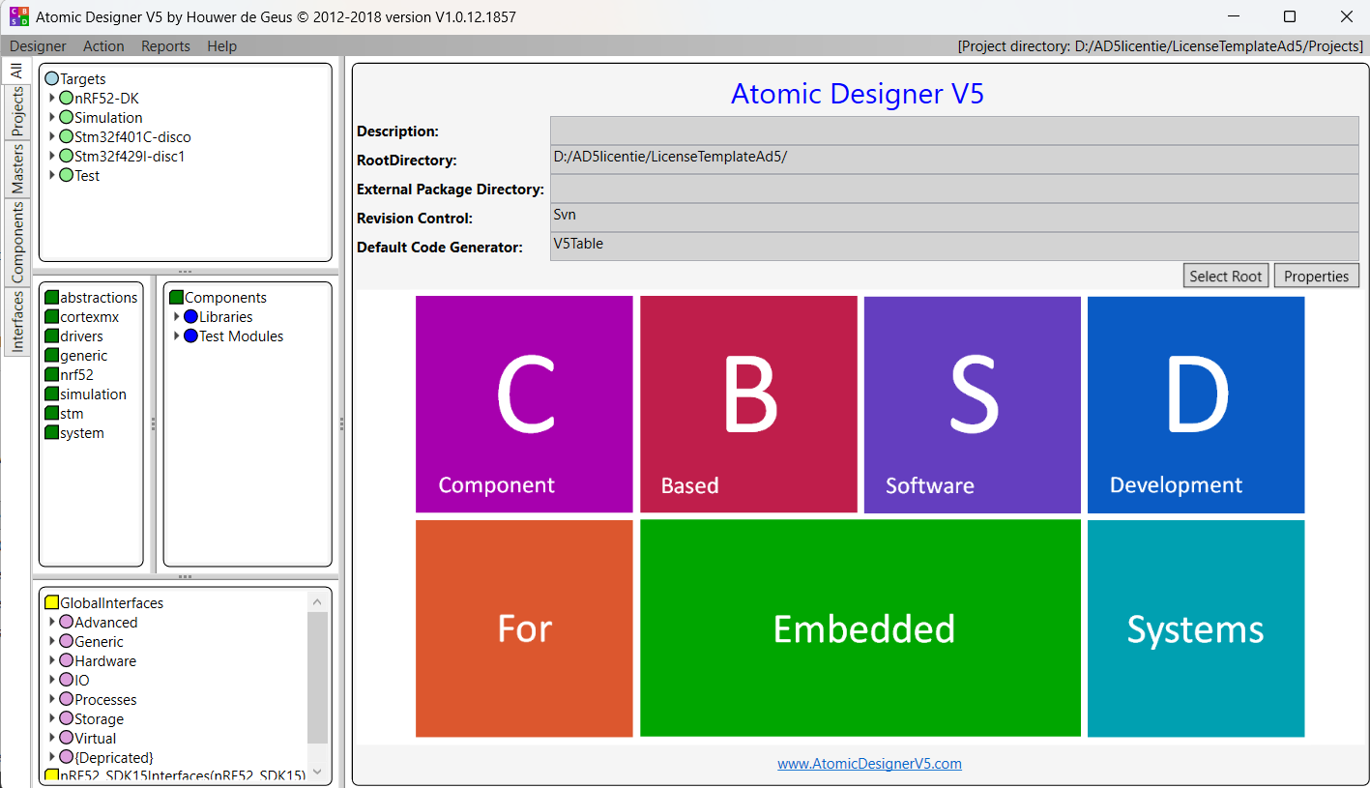Expand the Stm32f429I-disc1 target
The image size is (1370, 788).
pyautogui.click(x=52, y=157)
